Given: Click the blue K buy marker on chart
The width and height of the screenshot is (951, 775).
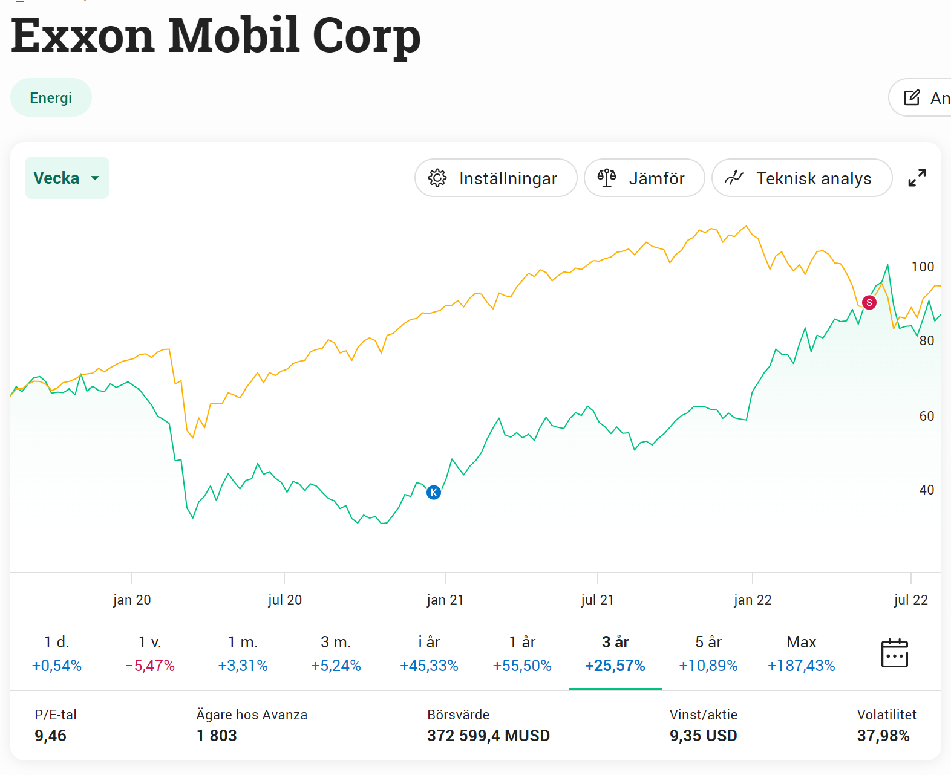Looking at the screenshot, I should (x=434, y=492).
